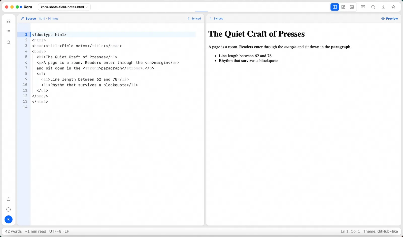The width and height of the screenshot is (403, 237).
Task: Start presentation play mode
Action: coord(363,7)
